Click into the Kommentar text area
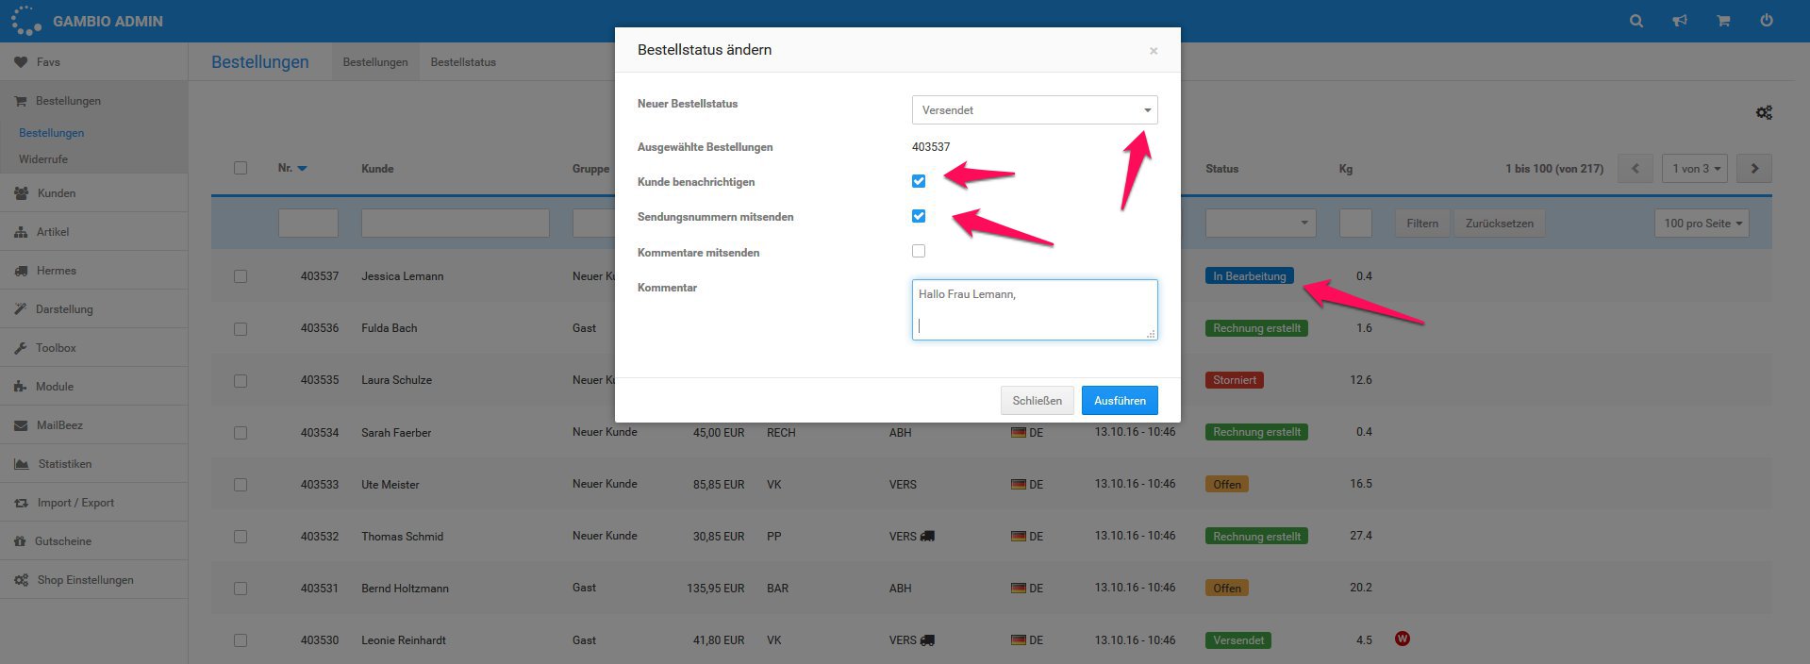The image size is (1810, 664). tap(1035, 309)
